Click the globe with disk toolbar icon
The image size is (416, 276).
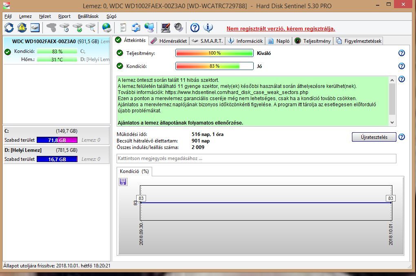(x=107, y=28)
